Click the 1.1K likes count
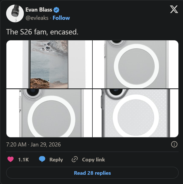The image size is (183, 184). click(23, 160)
